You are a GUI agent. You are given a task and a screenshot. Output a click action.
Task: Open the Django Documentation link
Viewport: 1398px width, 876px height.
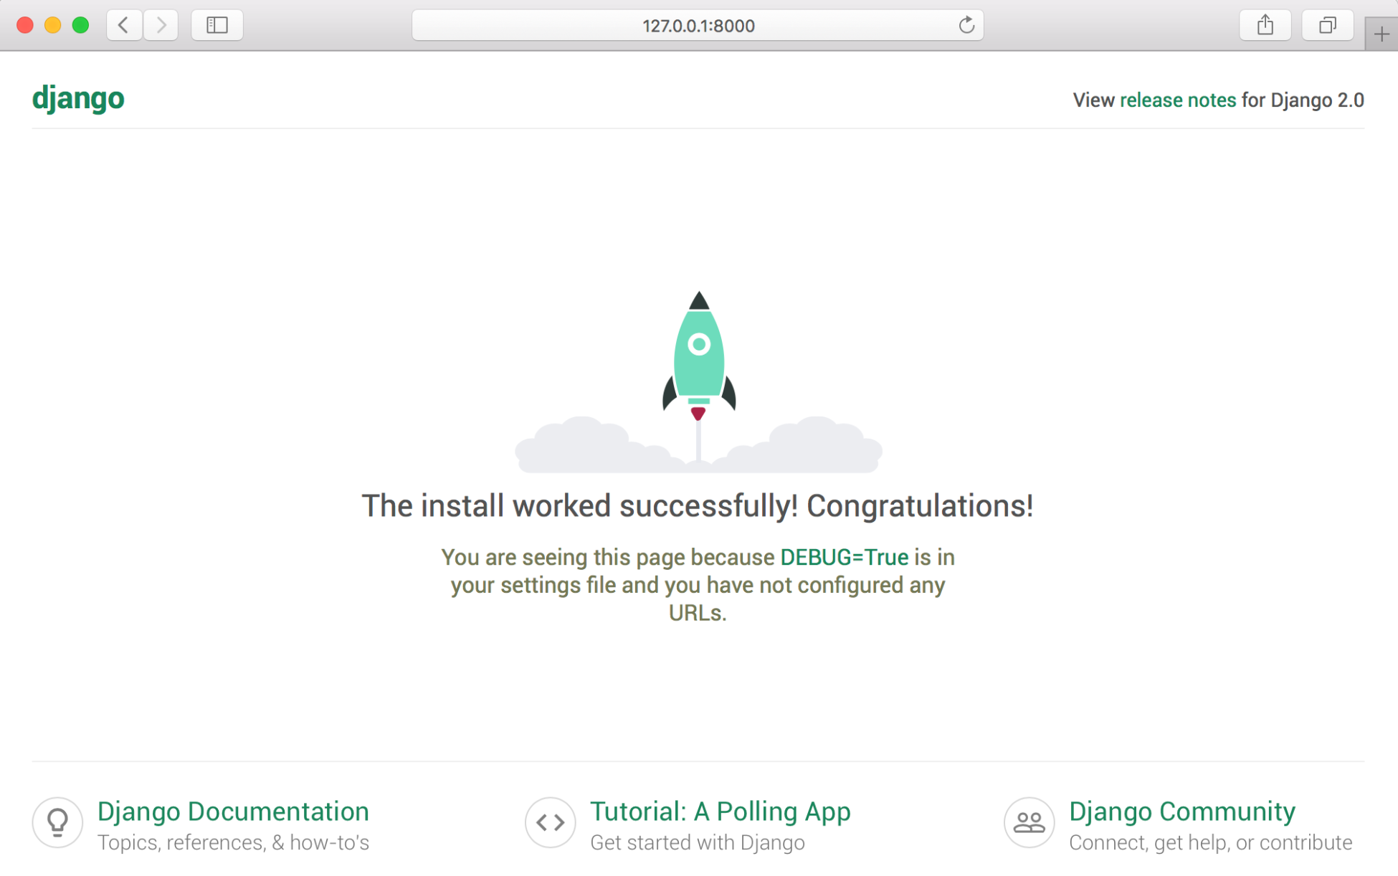click(x=233, y=811)
